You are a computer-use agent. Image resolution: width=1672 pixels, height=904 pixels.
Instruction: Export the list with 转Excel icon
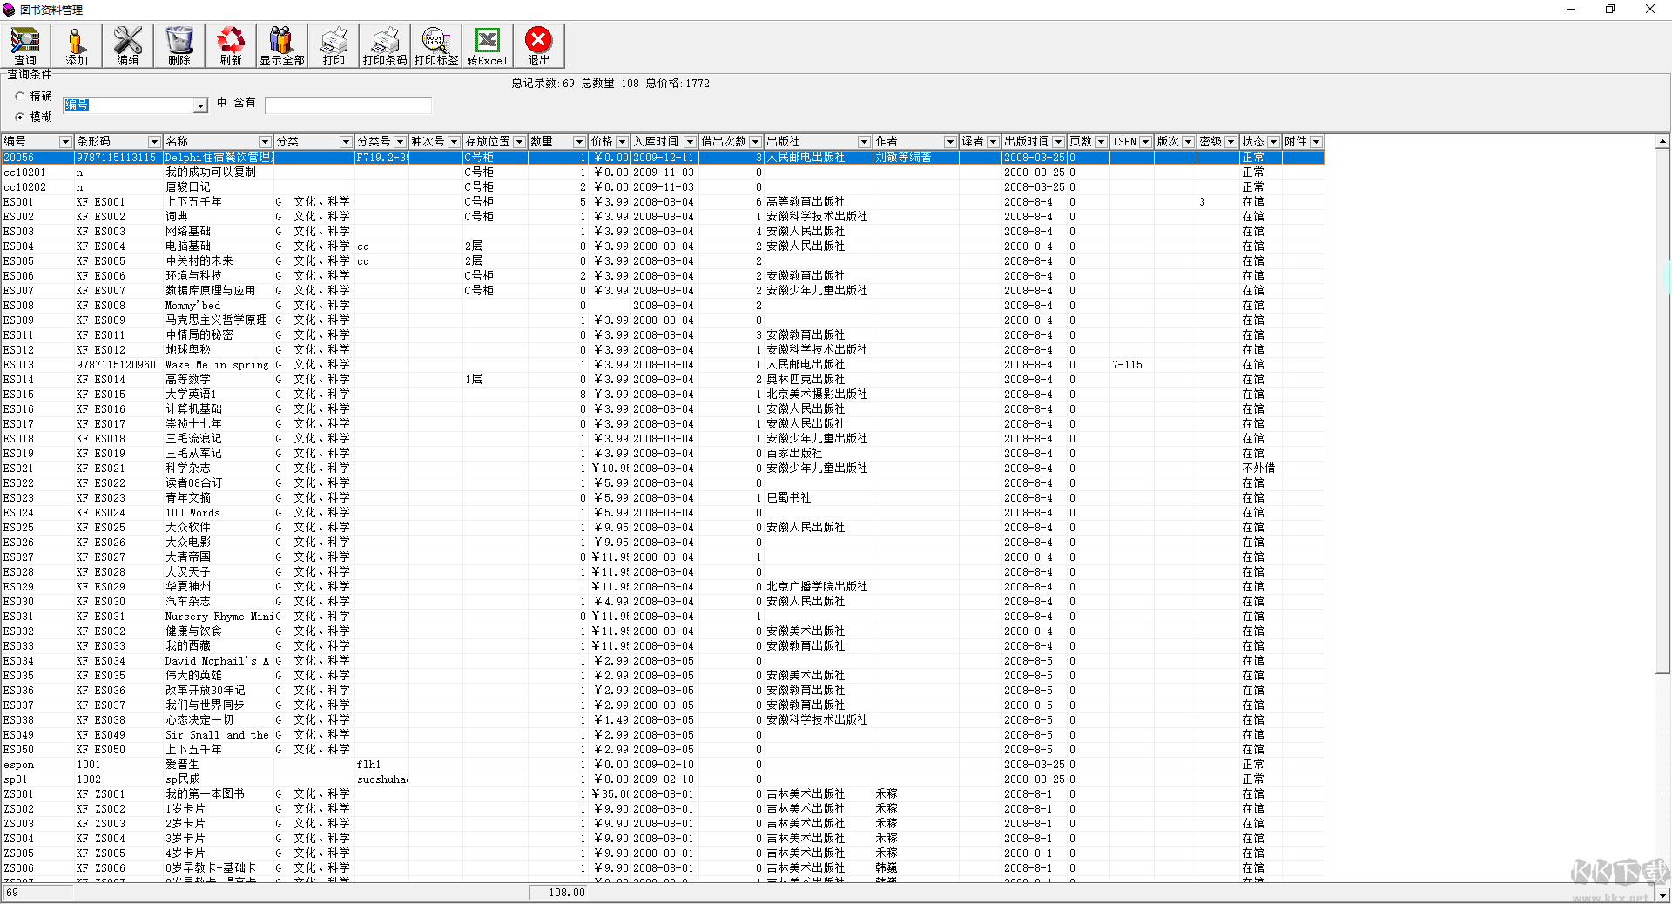488,46
